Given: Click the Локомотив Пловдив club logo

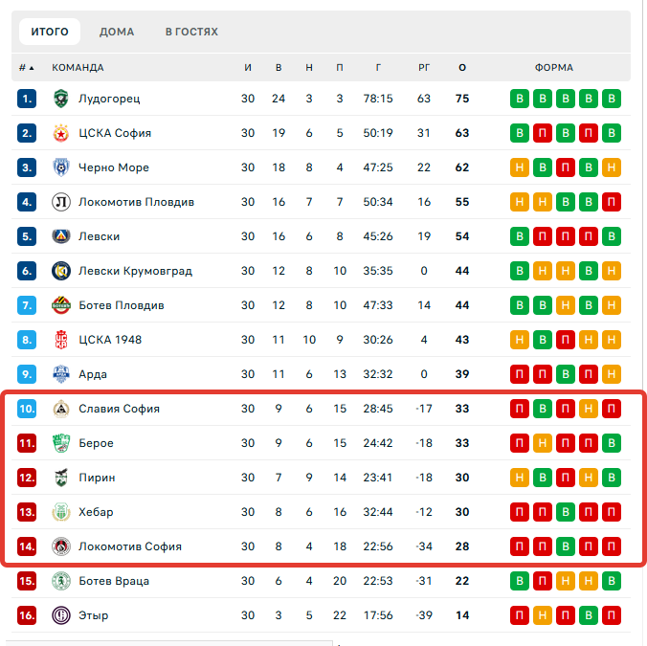Looking at the screenshot, I should (60, 202).
